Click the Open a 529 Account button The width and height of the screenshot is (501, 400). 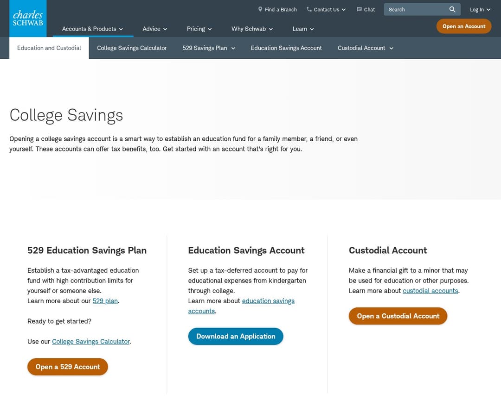tap(67, 366)
